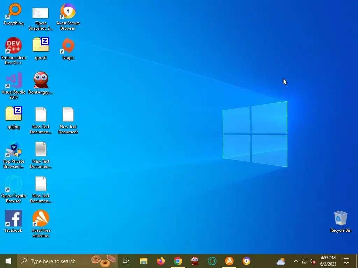
Task: Select the ghjjhg zip folder icon
Action: 14,118
